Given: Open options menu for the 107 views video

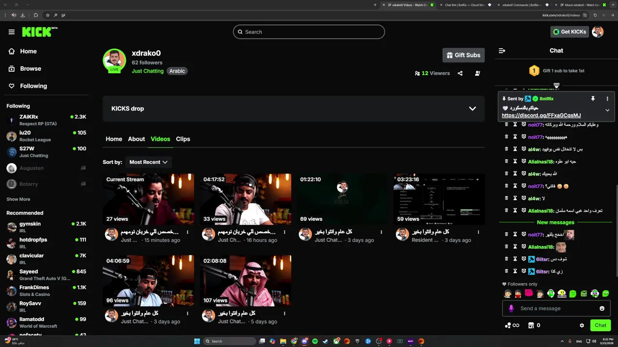Looking at the screenshot, I should [285, 314].
